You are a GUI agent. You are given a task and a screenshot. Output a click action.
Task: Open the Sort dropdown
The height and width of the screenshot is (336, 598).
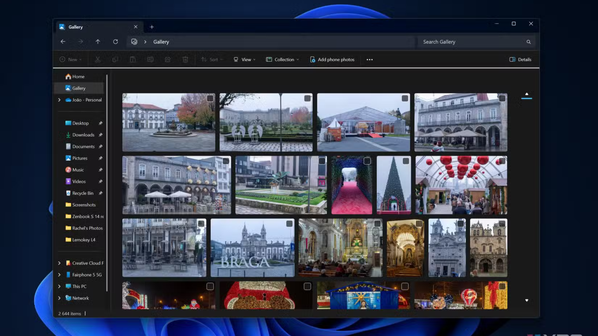(x=212, y=59)
